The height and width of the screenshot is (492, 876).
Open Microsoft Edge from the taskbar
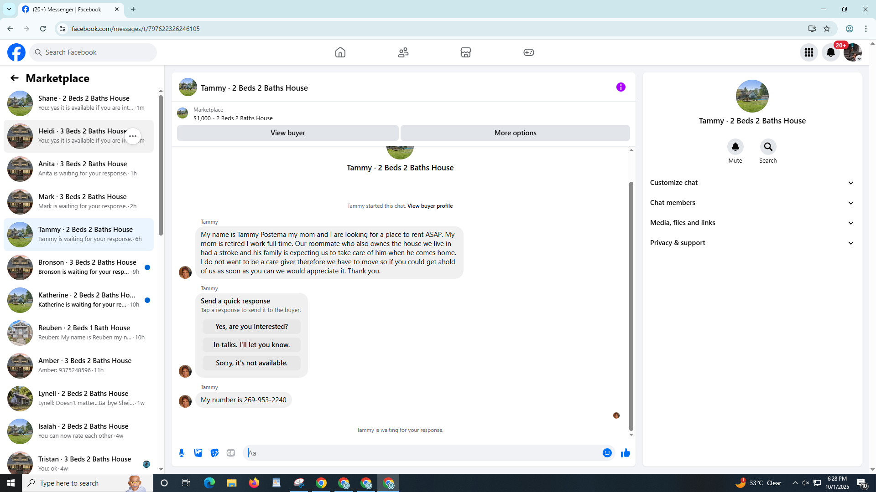point(209,483)
